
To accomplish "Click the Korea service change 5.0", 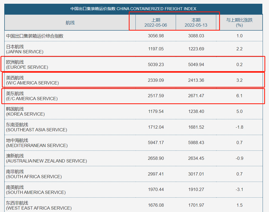I will (239, 111).
